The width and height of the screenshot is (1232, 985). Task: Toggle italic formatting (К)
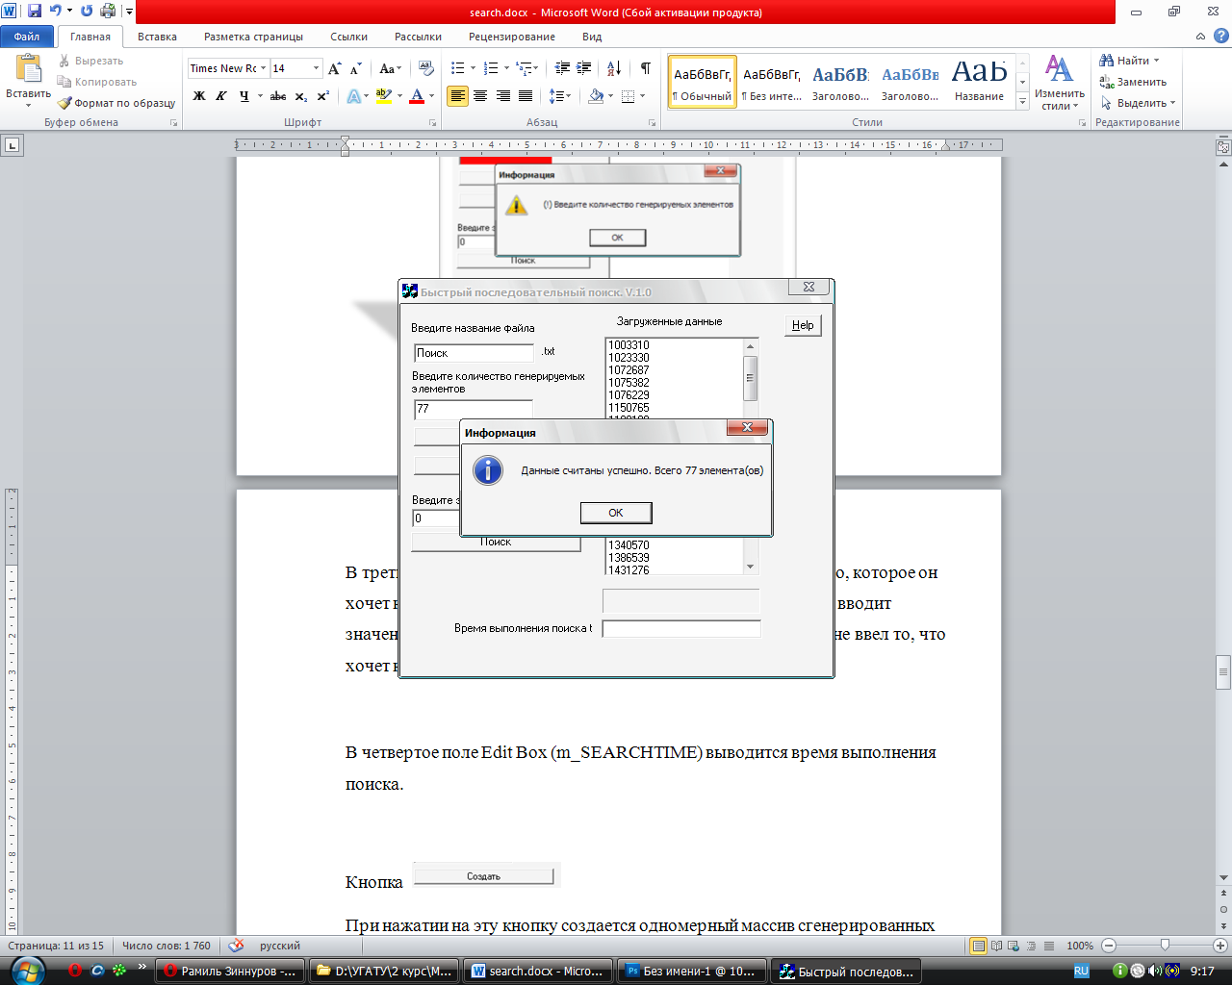point(221,96)
